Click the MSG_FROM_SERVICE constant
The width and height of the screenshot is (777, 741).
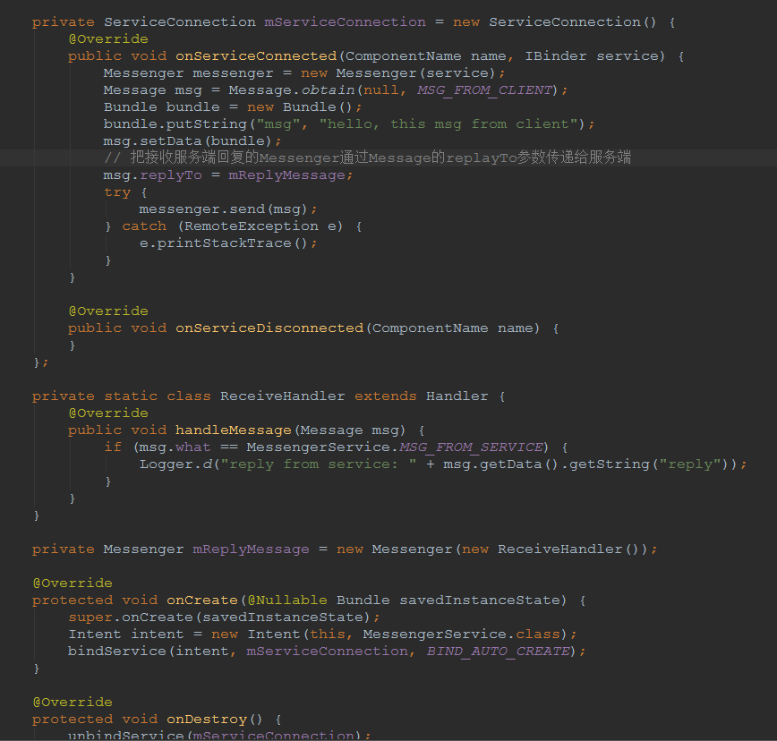point(471,447)
